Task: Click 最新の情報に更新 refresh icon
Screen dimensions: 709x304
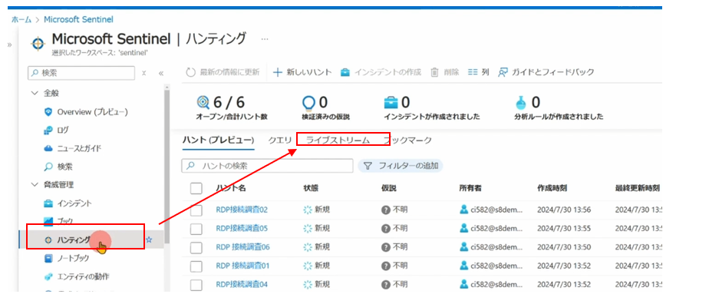Action: 191,72
